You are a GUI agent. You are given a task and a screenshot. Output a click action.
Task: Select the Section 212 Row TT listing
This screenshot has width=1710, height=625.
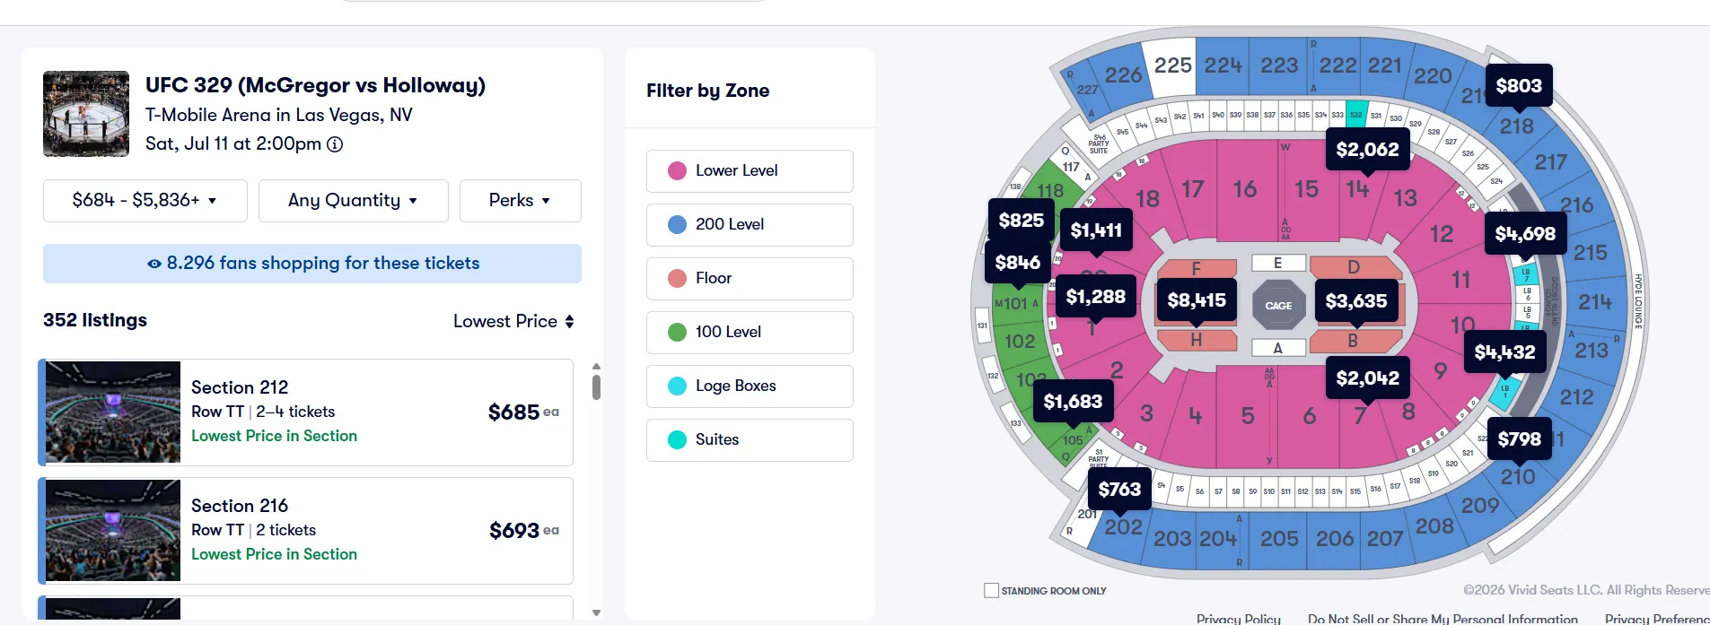[306, 412]
